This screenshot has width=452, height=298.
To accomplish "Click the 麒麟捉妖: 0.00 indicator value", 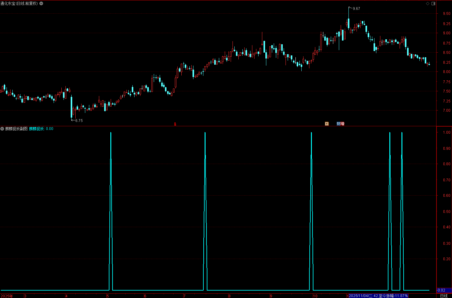I will point(41,129).
